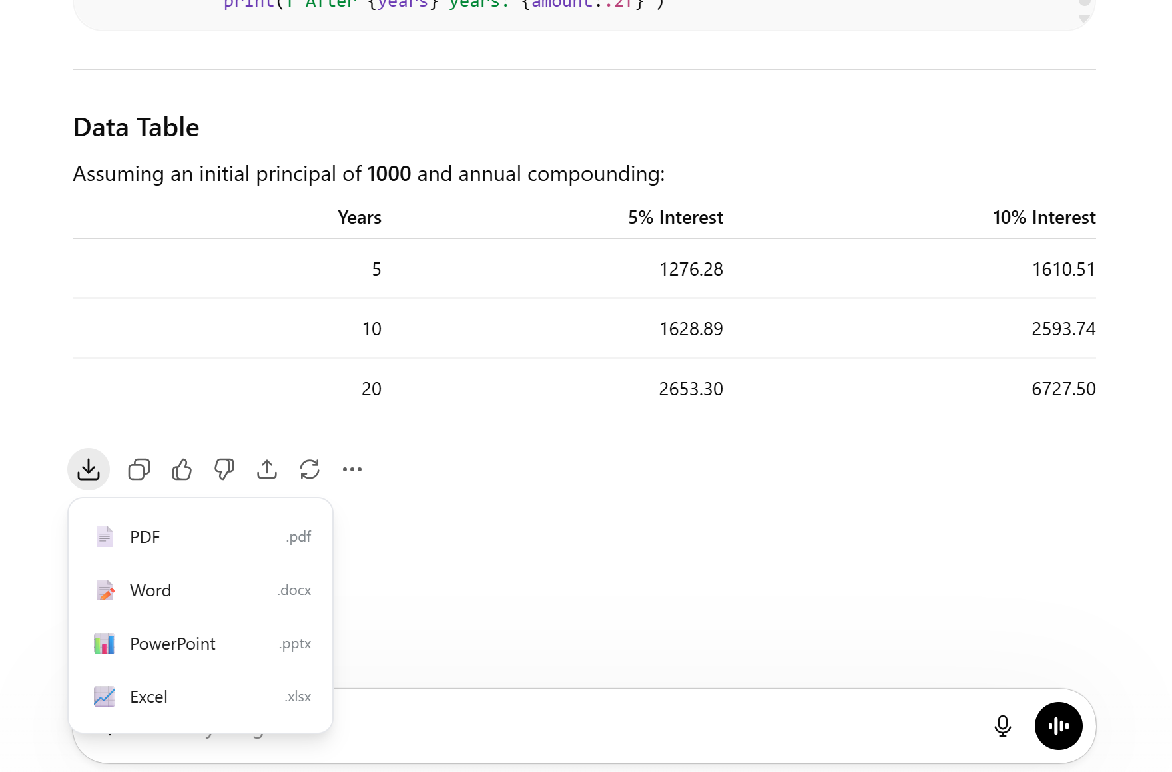Image resolution: width=1172 pixels, height=772 pixels.
Task: Click the Excel spreadsheet icon in the export menu
Action: point(104,697)
